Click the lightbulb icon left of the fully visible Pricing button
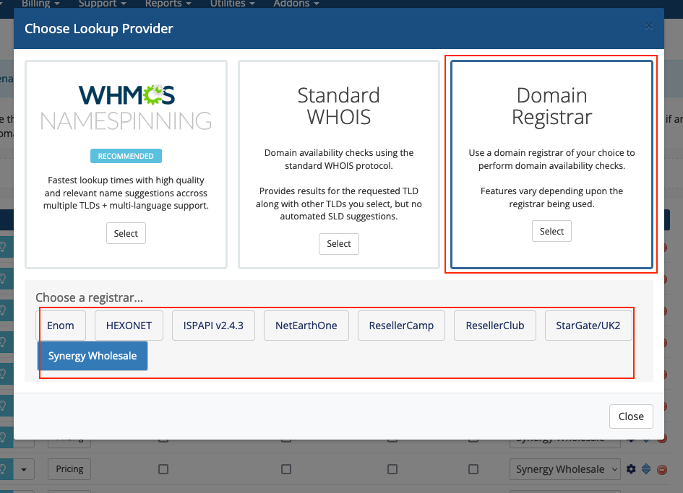 click(x=4, y=469)
